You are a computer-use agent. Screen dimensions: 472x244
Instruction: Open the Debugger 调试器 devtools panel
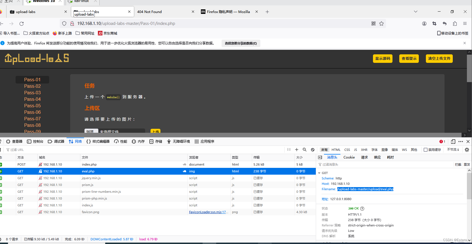[56, 141]
